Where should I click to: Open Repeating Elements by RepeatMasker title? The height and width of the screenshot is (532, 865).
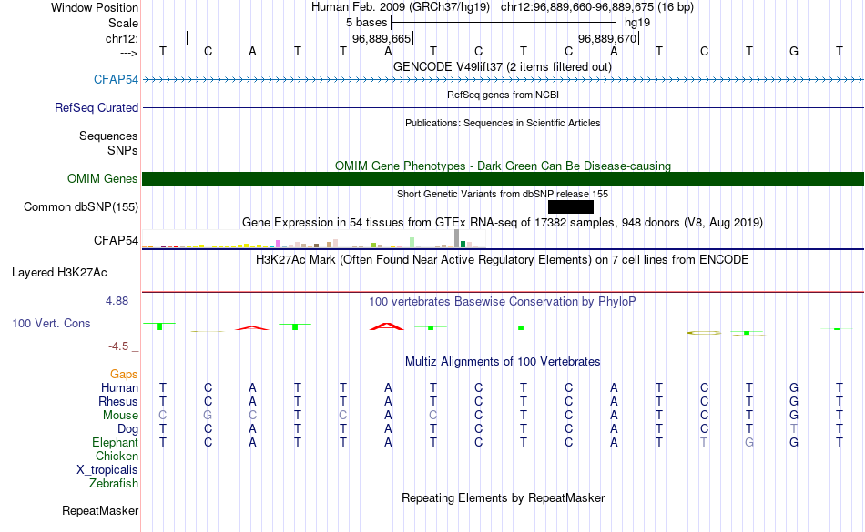coord(503,497)
